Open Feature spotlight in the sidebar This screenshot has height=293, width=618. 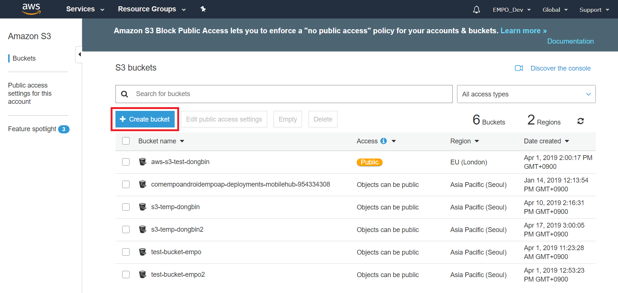tap(32, 129)
